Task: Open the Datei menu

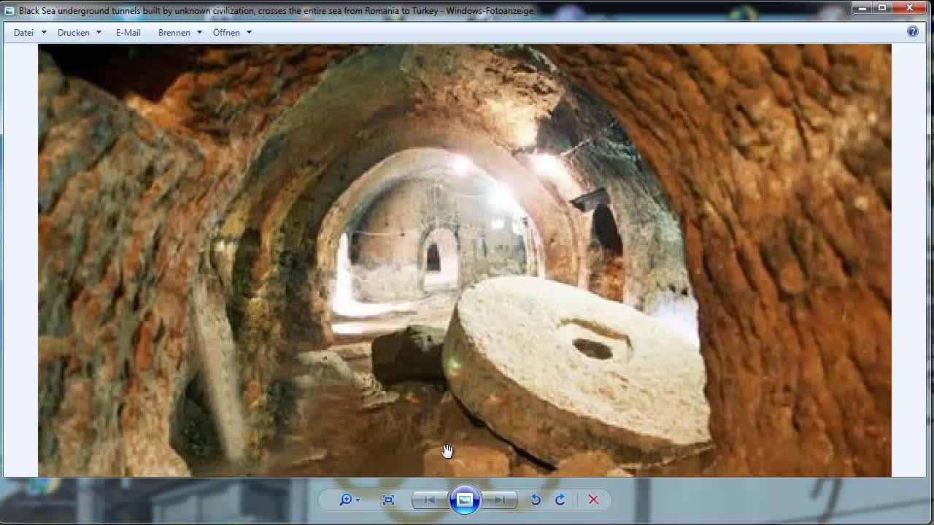Action: click(29, 32)
